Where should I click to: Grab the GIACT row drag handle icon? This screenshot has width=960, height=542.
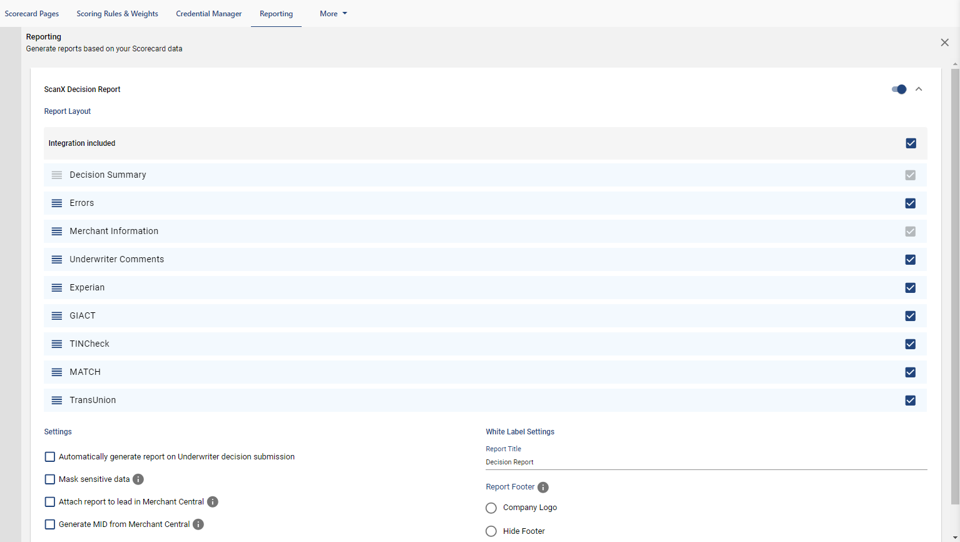coord(57,316)
